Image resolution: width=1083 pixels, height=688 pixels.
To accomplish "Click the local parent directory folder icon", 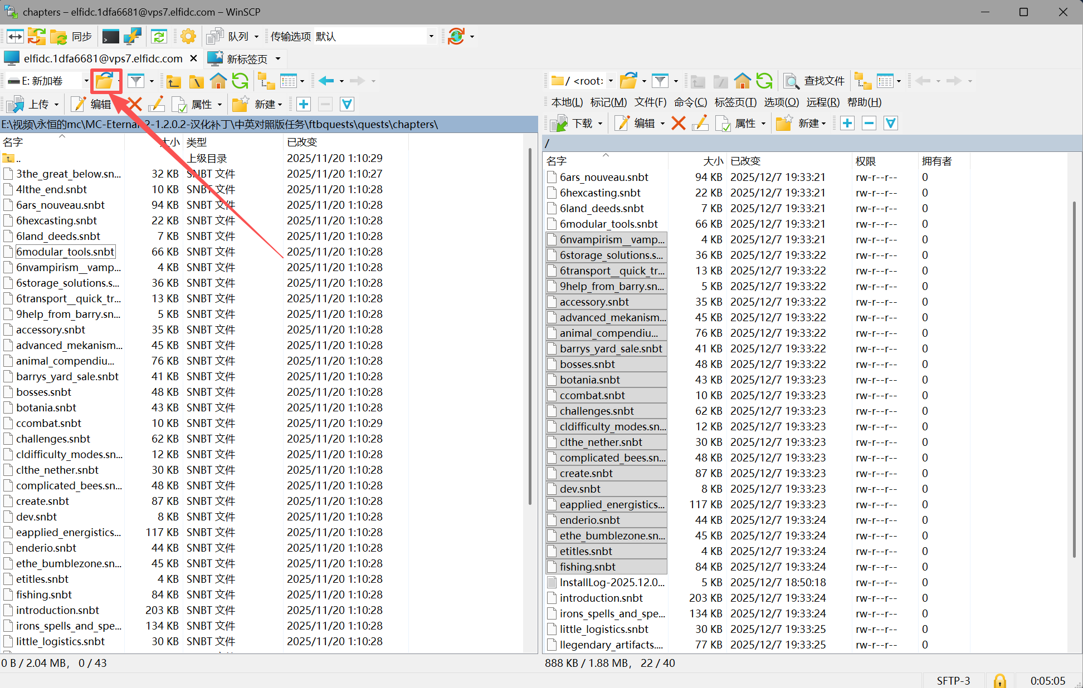I will pos(173,81).
